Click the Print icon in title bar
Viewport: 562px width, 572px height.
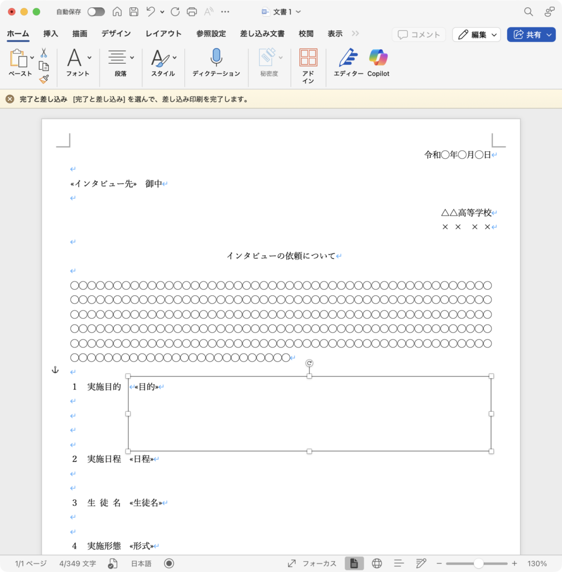pos(192,12)
